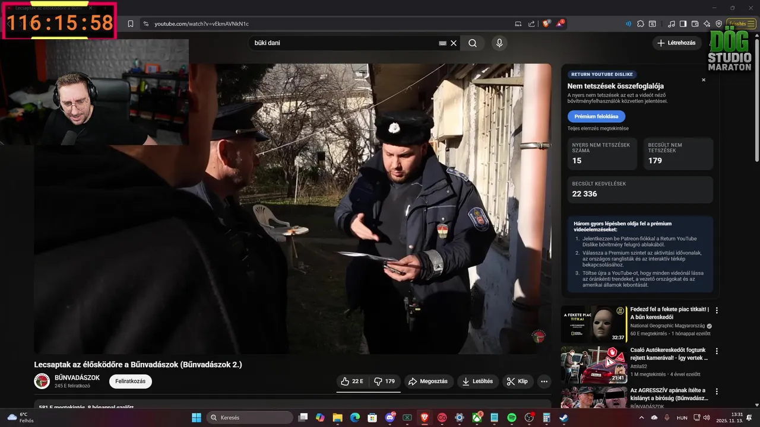Viewport: 760px width, 427px height.
Task: Click the HUN keyboard language indicator
Action: pyautogui.click(x=682, y=418)
